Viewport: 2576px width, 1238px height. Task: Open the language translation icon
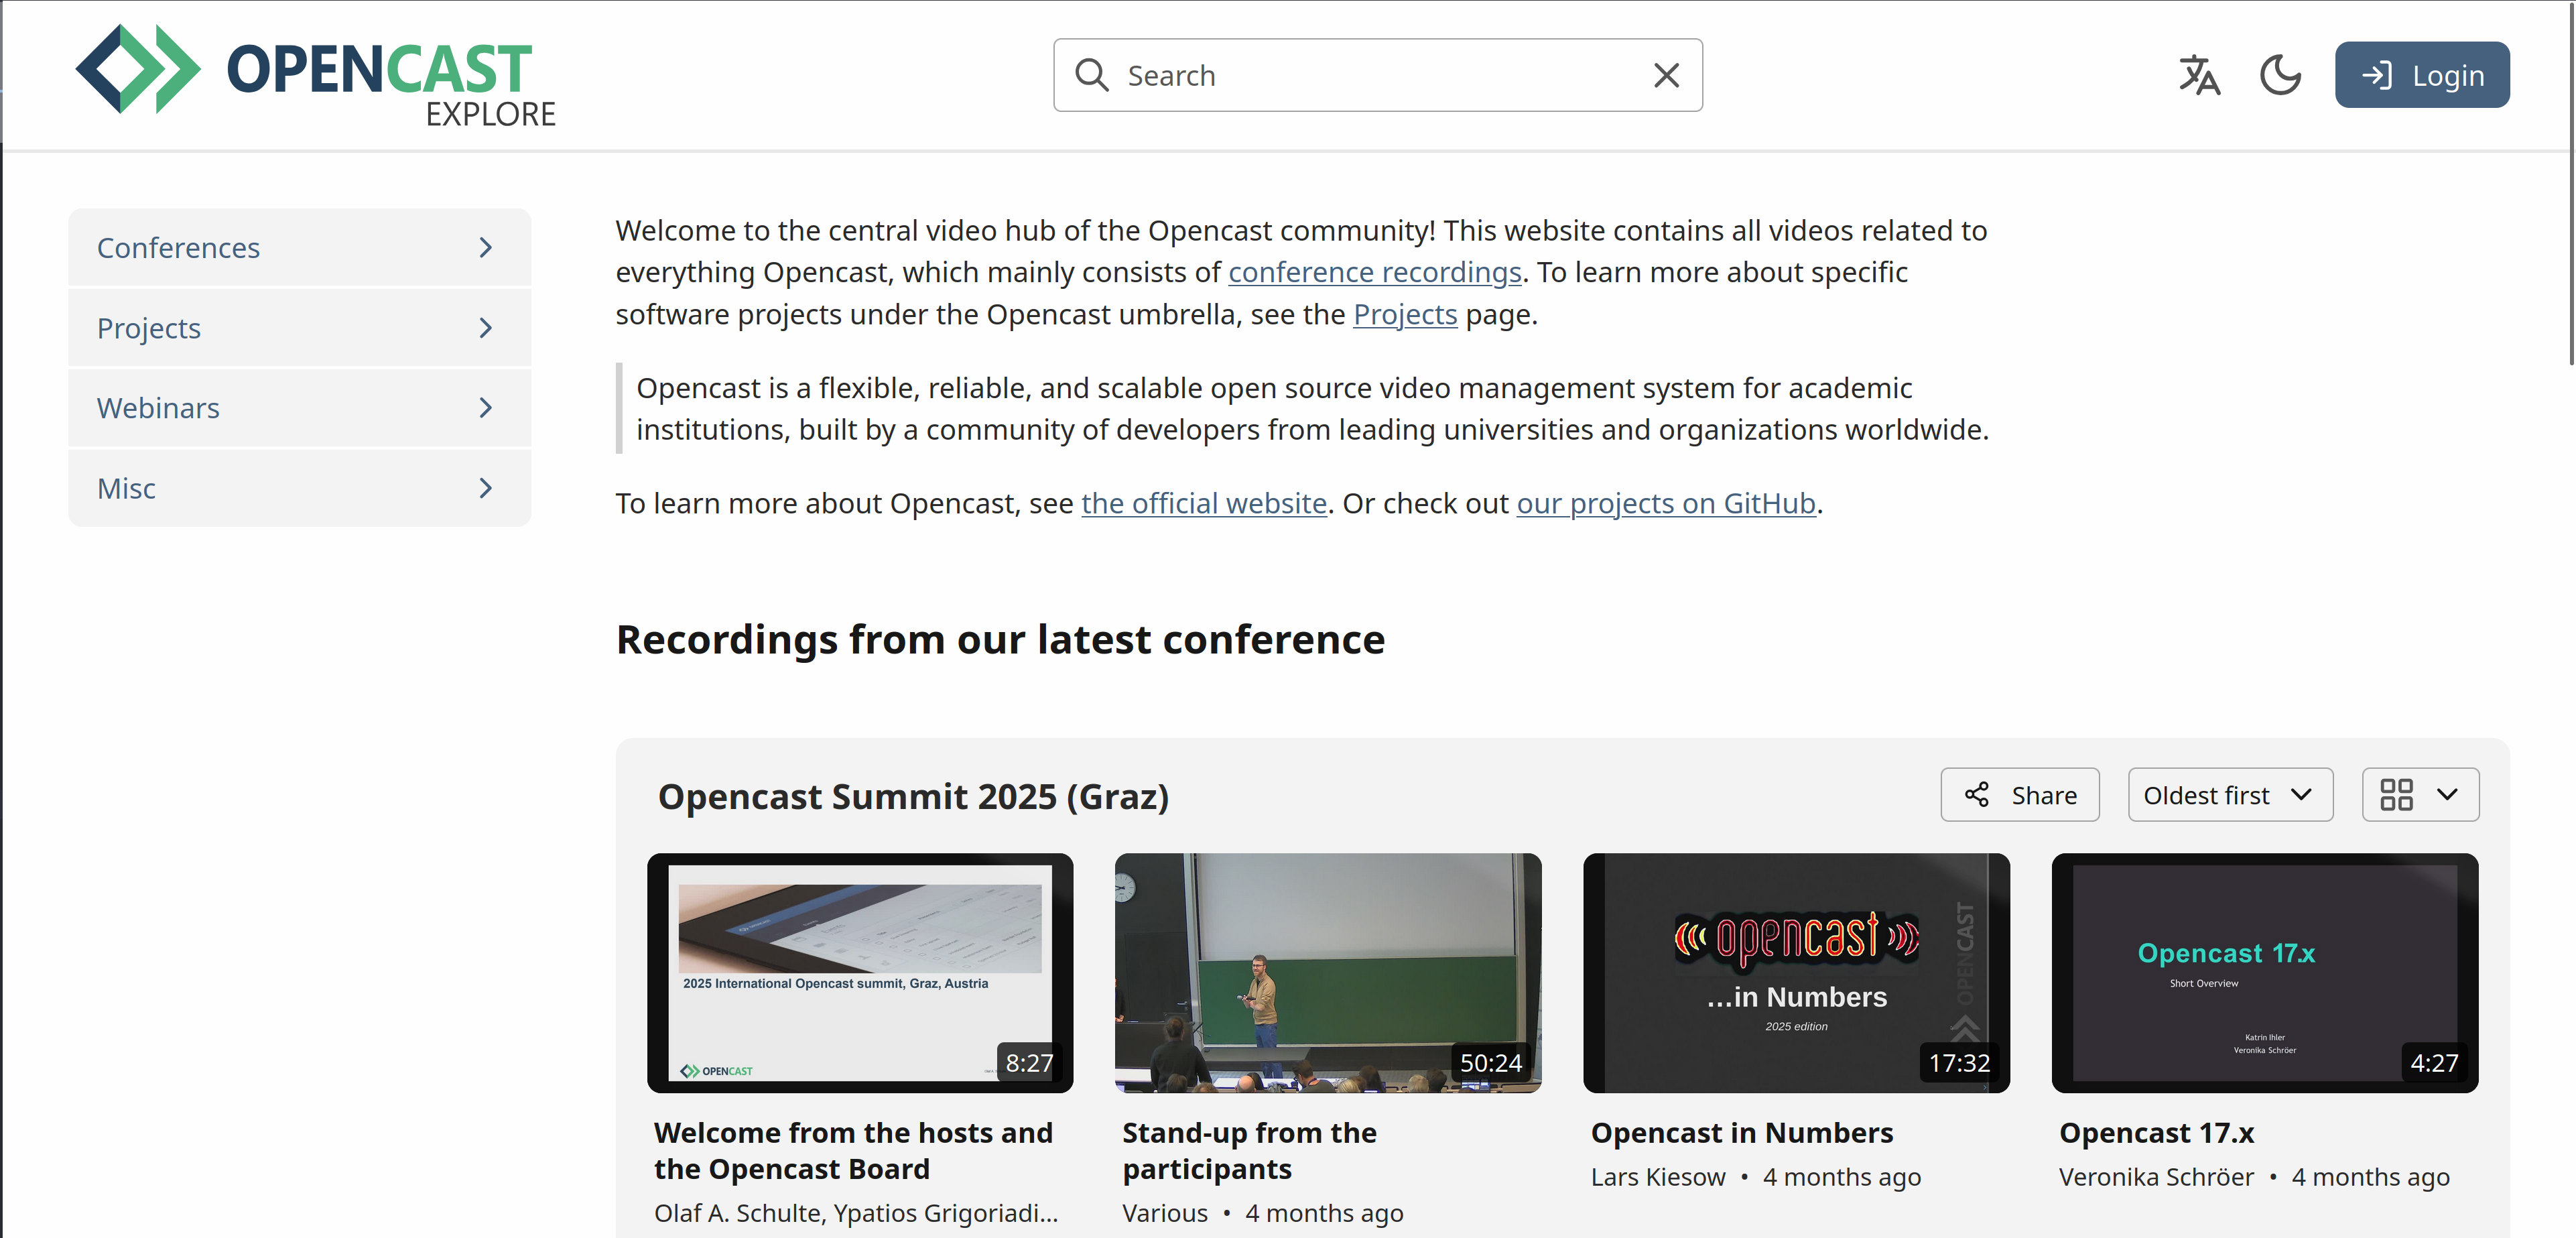[x=2199, y=74]
